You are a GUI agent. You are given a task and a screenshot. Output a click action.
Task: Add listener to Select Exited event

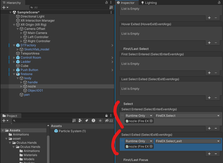point(209,154)
